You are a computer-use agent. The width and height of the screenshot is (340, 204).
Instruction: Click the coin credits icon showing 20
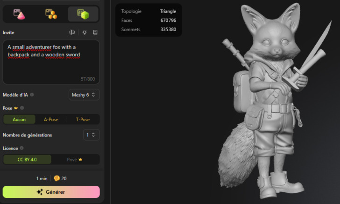point(57,178)
